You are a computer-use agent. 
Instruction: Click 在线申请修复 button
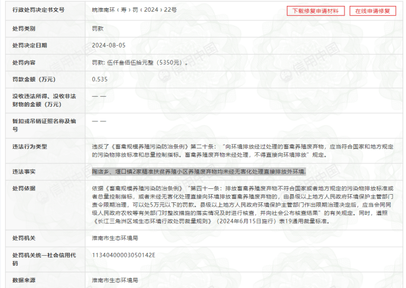373,11
